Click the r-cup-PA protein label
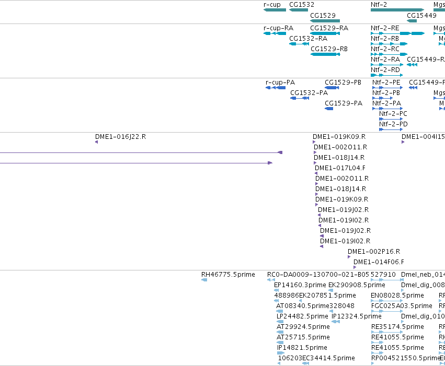The height and width of the screenshot is (366, 445). click(x=280, y=82)
